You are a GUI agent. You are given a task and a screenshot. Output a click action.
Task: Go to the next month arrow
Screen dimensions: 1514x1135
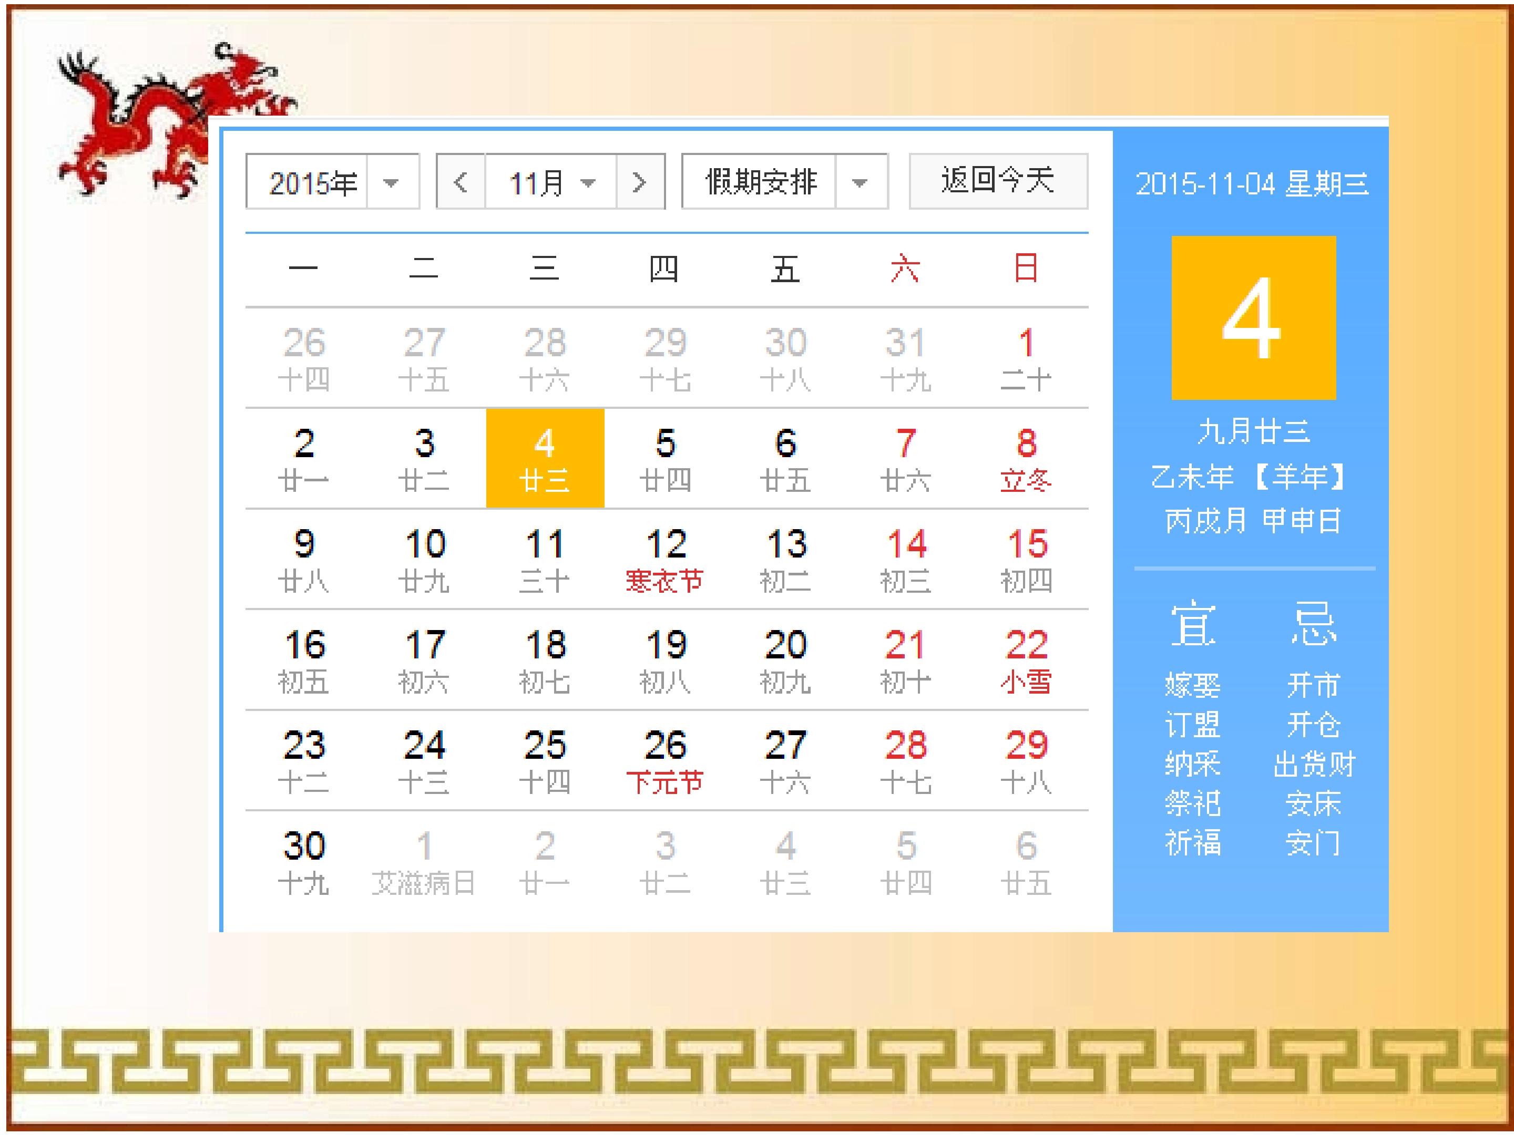coord(641,182)
